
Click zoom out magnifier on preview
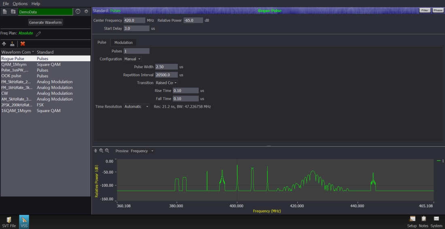pyautogui.click(x=107, y=150)
